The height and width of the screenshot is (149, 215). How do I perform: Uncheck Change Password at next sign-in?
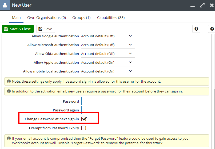click(x=84, y=119)
